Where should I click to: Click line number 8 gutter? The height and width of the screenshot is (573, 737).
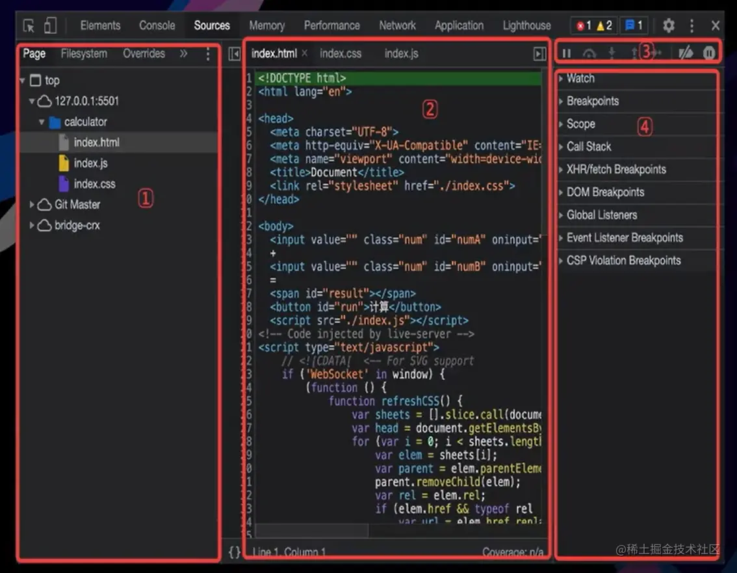pyautogui.click(x=249, y=172)
